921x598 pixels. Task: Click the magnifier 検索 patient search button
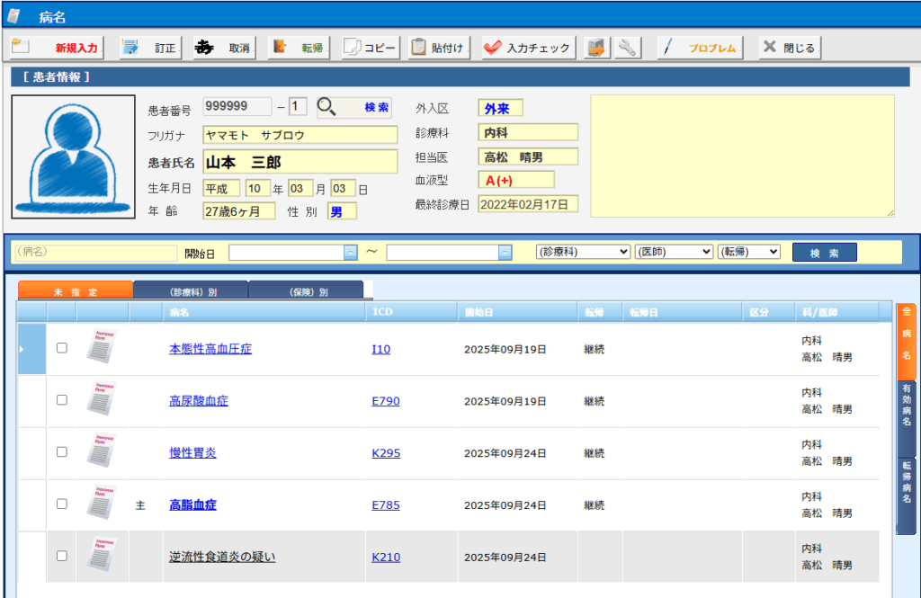point(353,108)
